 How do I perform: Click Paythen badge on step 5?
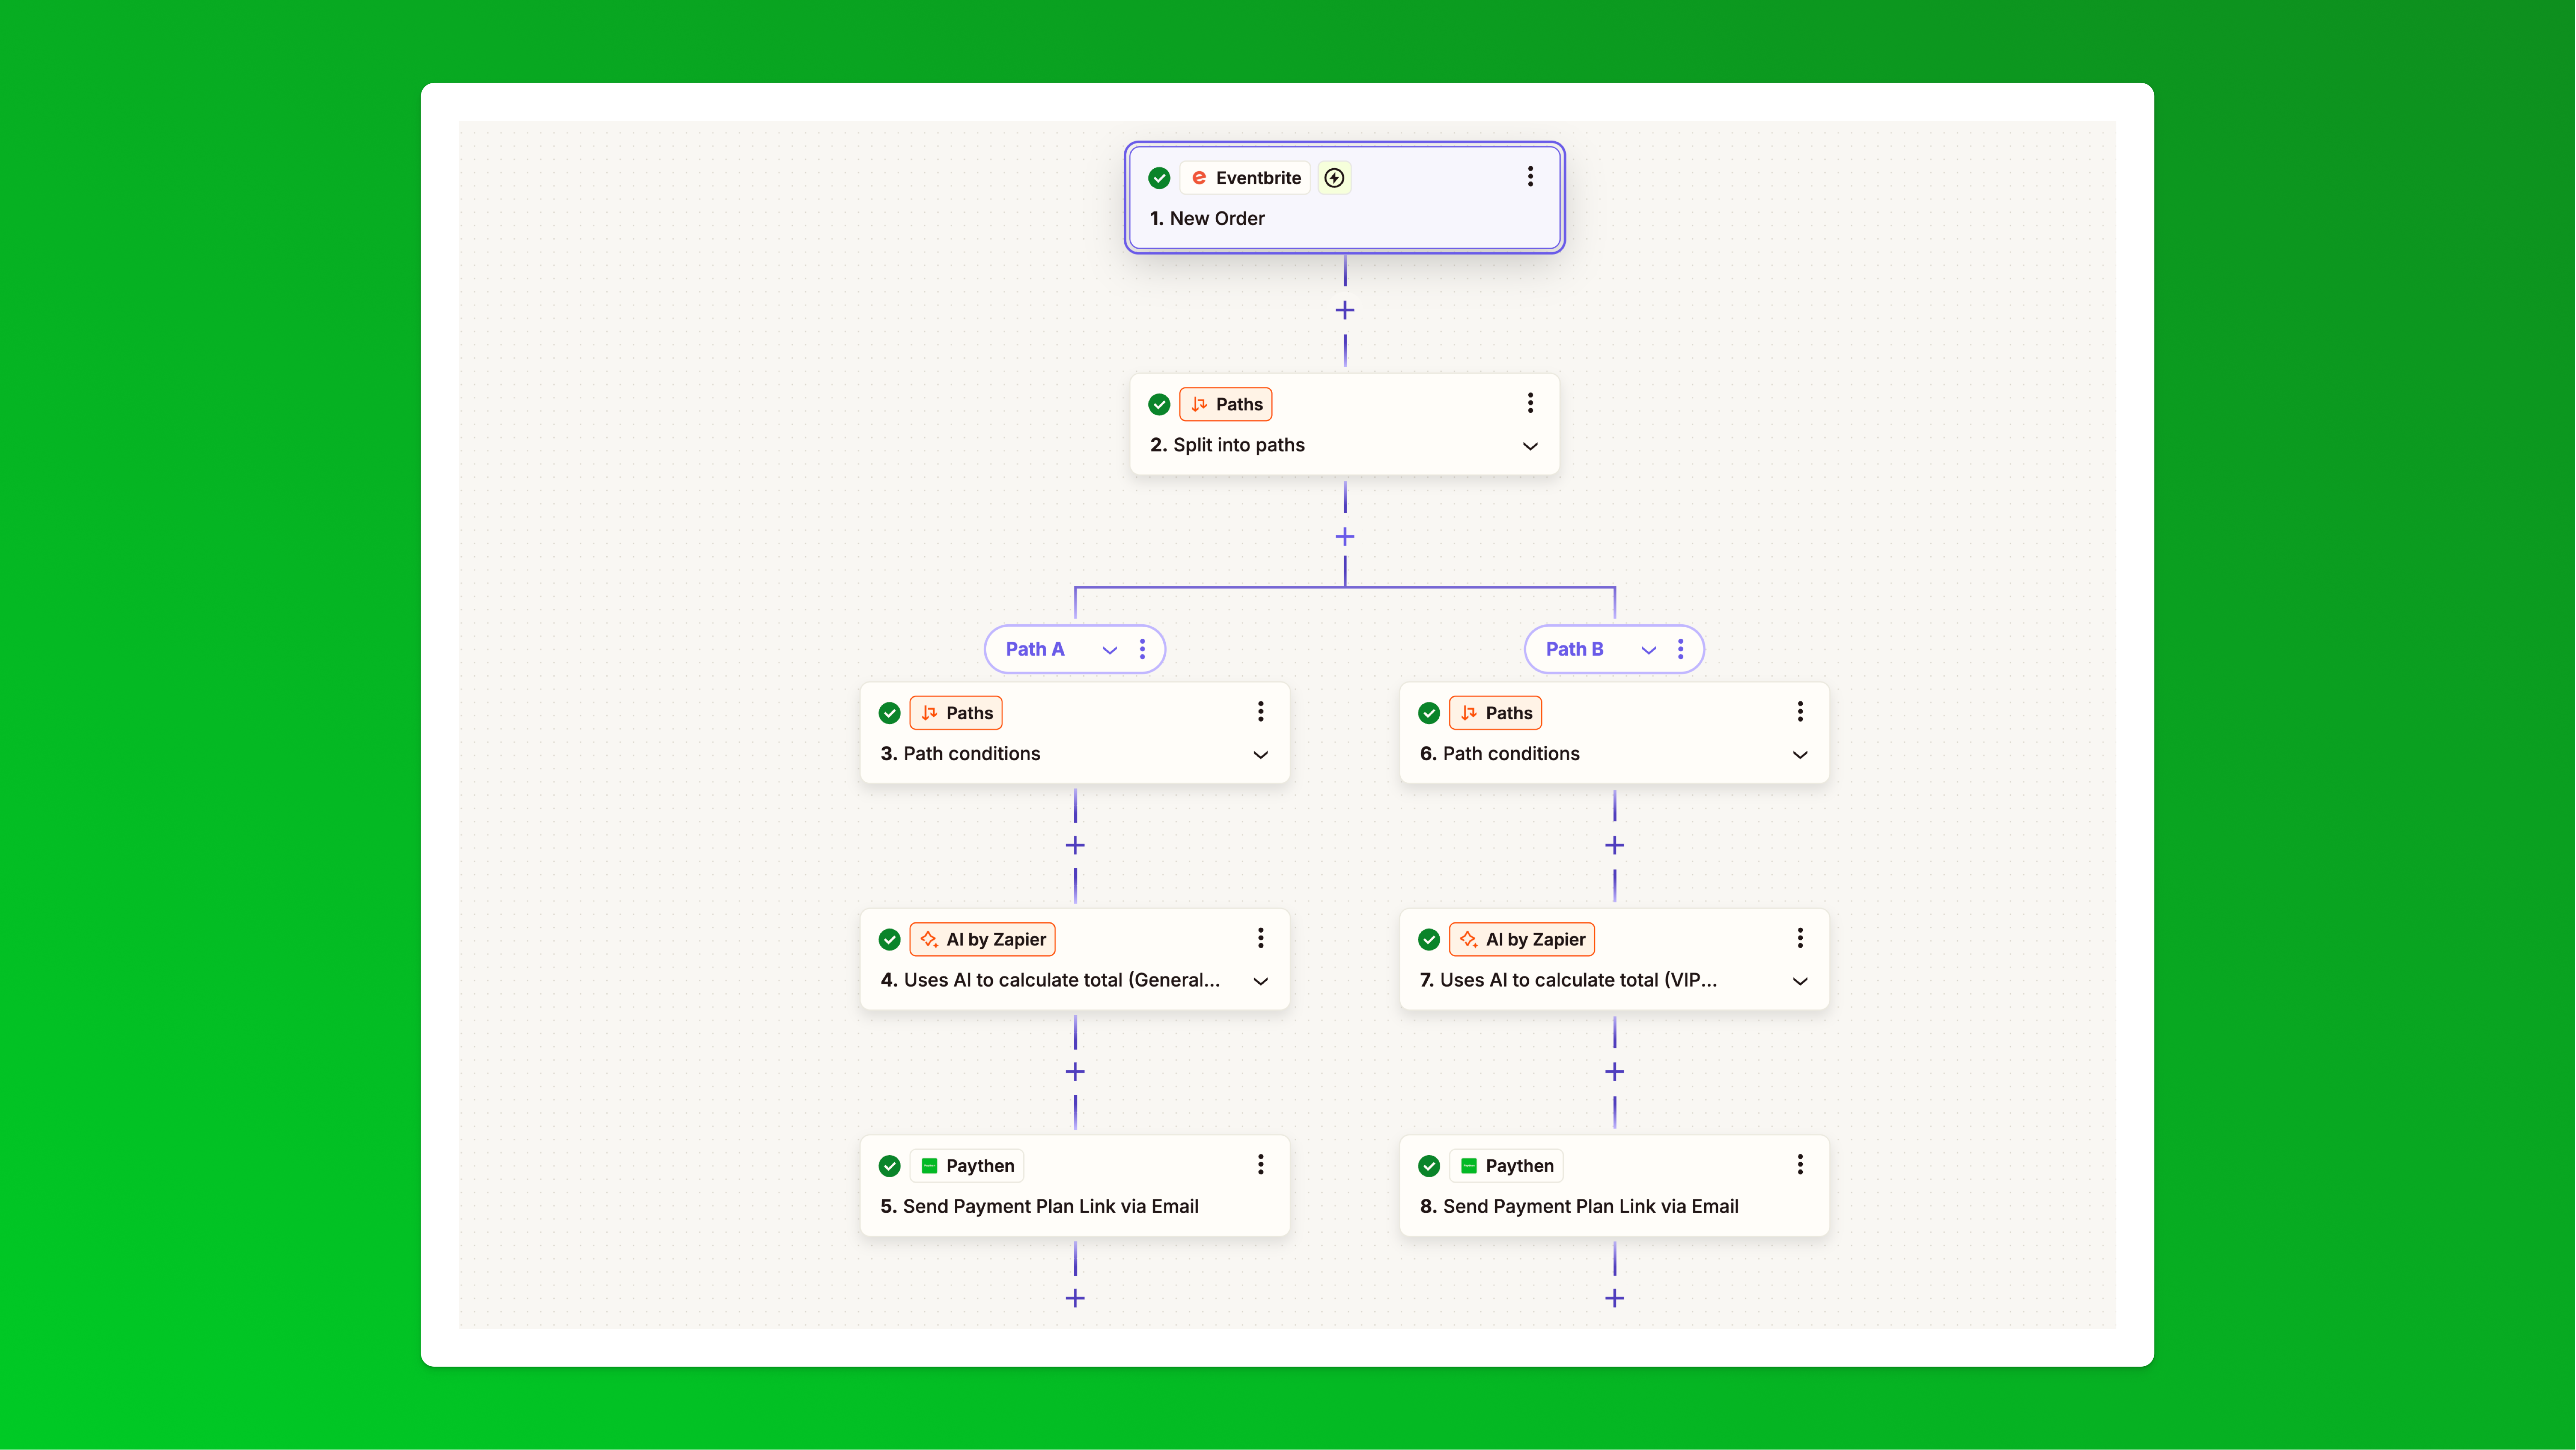pos(967,1166)
